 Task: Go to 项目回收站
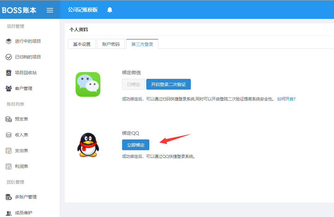coord(26,73)
